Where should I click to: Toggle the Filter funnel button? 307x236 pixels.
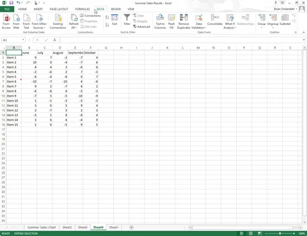click(x=127, y=20)
